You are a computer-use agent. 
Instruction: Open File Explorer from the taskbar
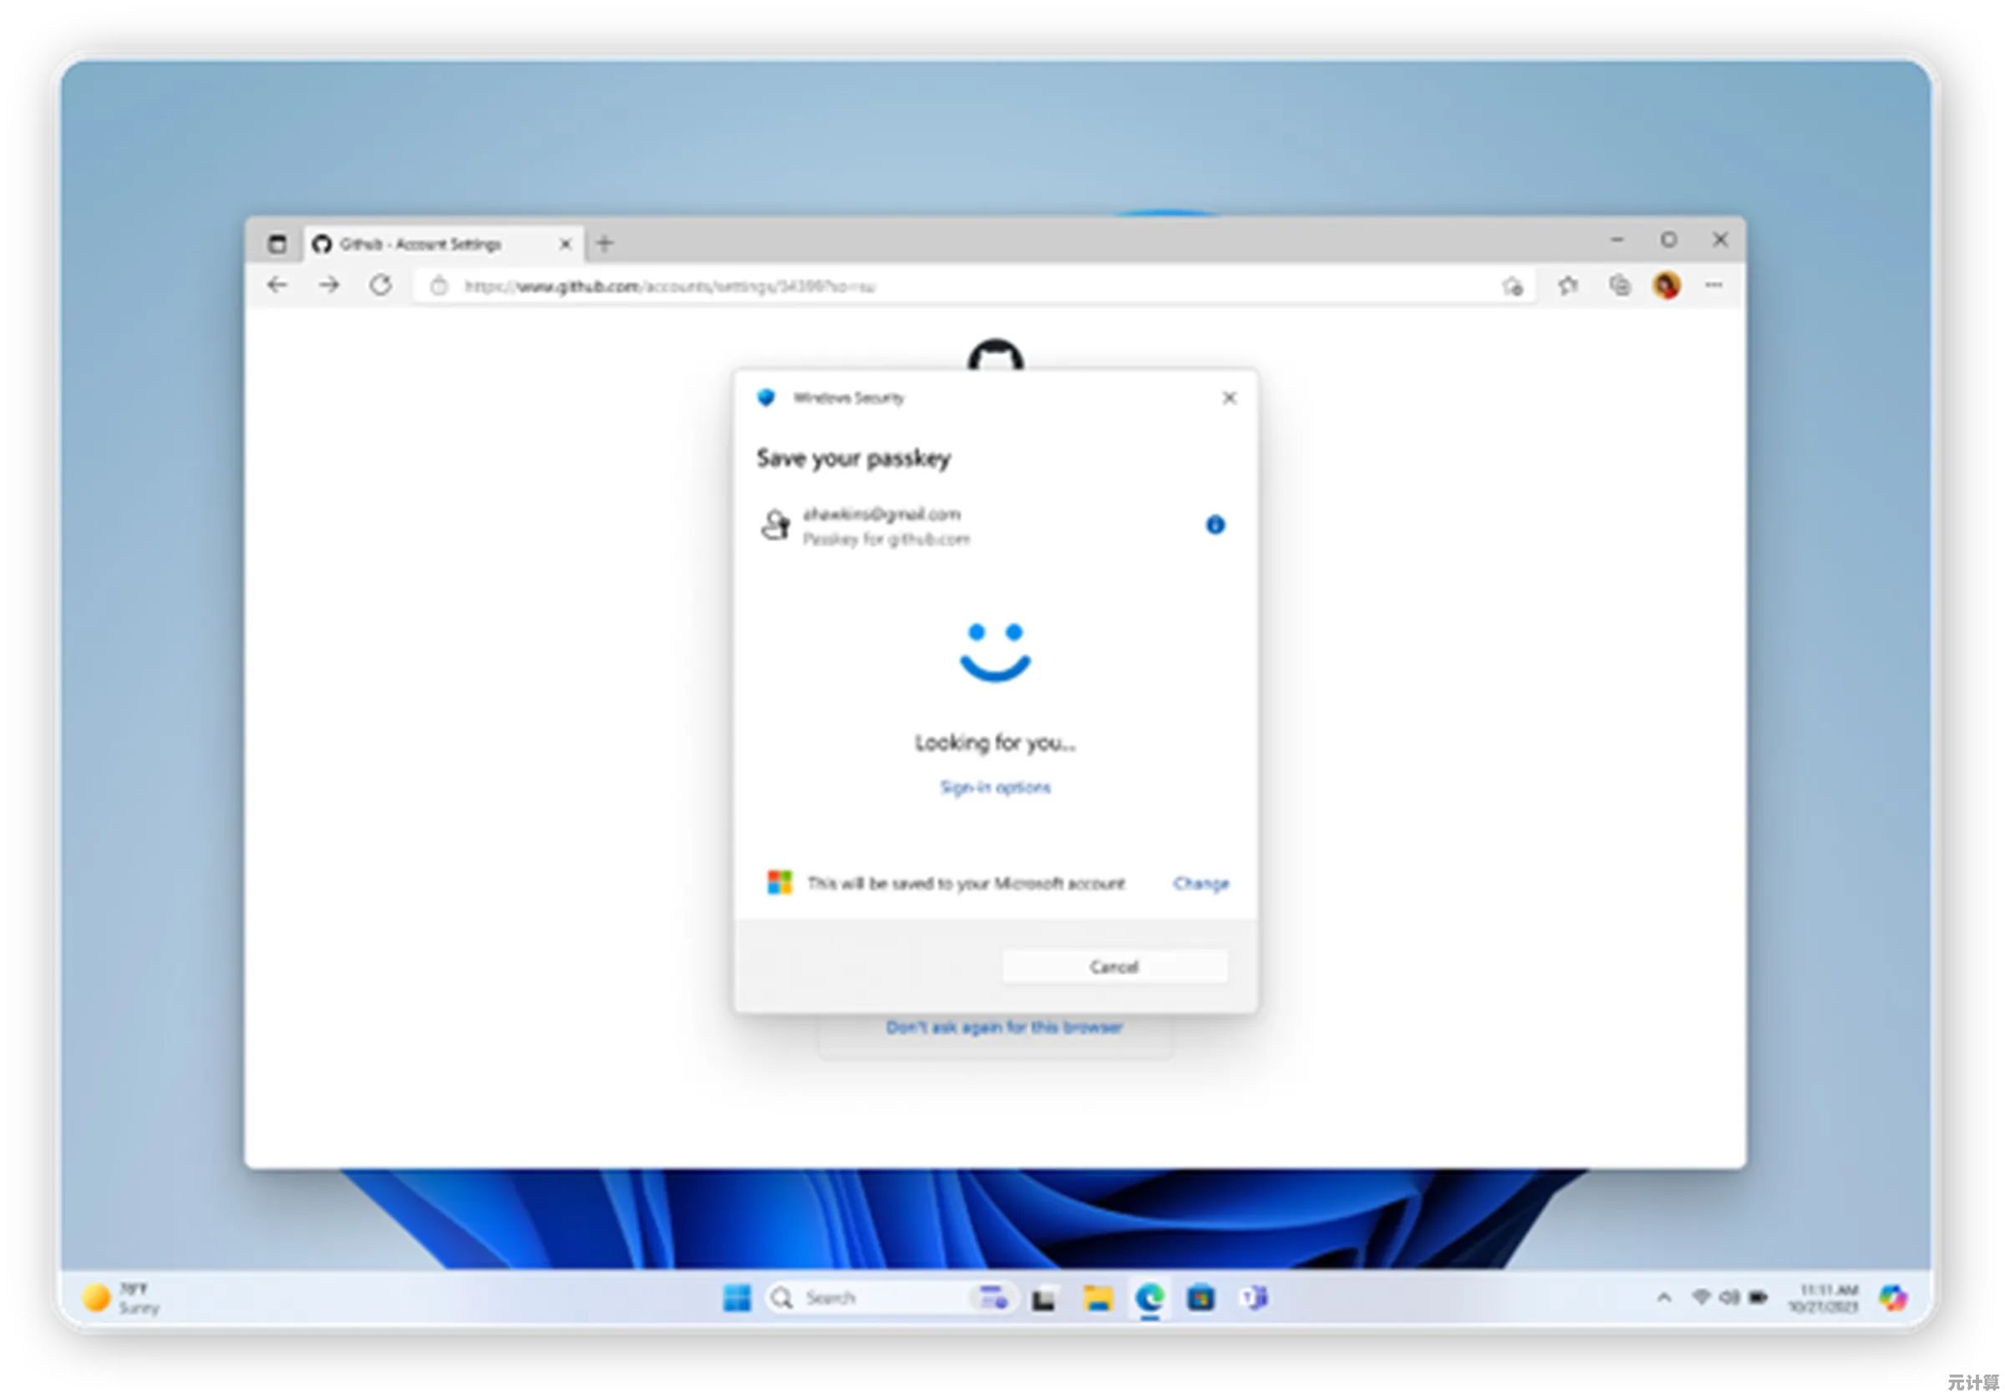[x=1098, y=1299]
